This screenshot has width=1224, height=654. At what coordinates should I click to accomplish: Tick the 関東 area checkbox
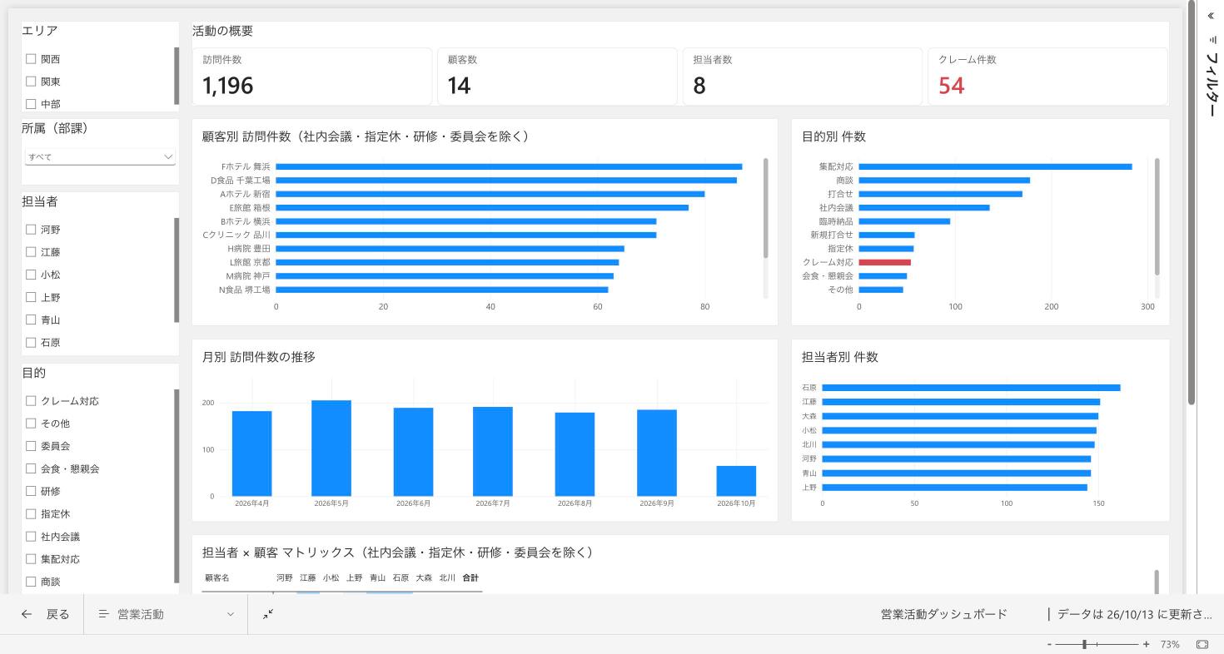click(x=31, y=82)
